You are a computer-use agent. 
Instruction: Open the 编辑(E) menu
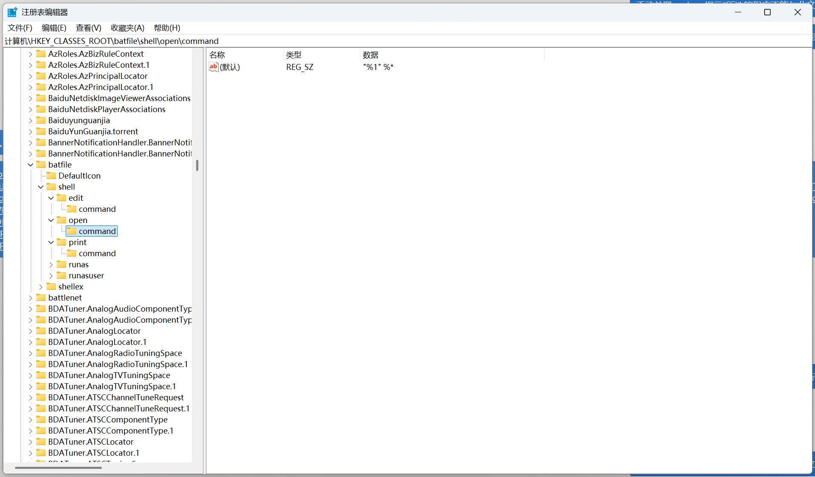click(54, 28)
